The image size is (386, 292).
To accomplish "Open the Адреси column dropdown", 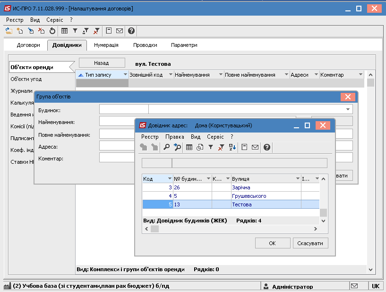I will point(317,74).
